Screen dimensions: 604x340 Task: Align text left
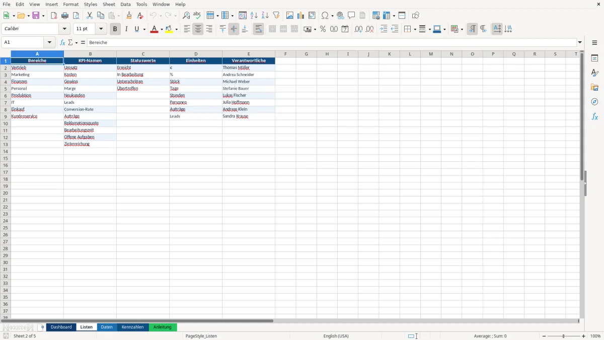click(187, 29)
